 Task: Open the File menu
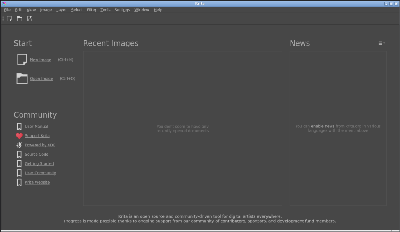coord(7,10)
